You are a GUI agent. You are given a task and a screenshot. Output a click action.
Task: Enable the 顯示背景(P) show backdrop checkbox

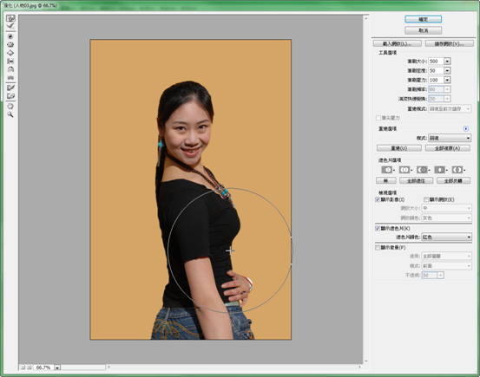[x=378, y=247]
